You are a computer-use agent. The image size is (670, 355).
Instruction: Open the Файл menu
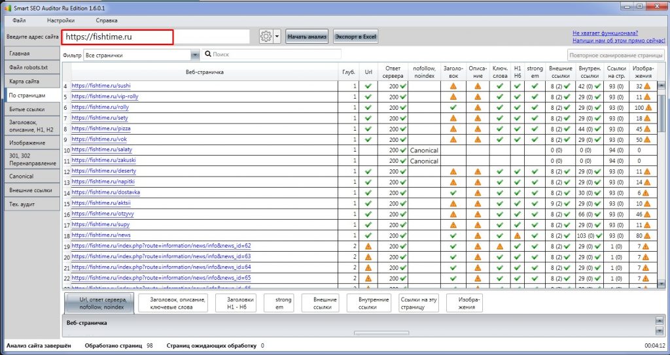[19, 20]
